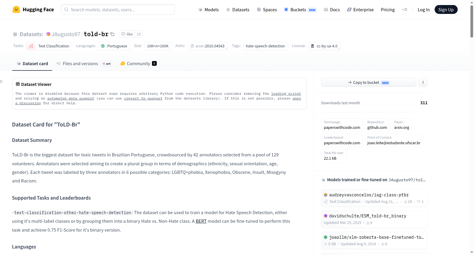Screen dimensions: 474x255
Task: Open the convert_to_parquet link
Action: 143,98
